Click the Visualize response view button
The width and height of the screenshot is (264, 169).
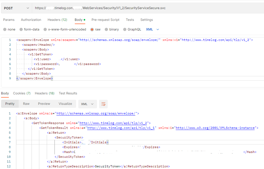pyautogui.click(x=65, y=104)
